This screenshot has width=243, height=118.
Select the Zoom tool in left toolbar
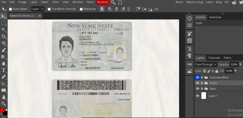coord(4,103)
